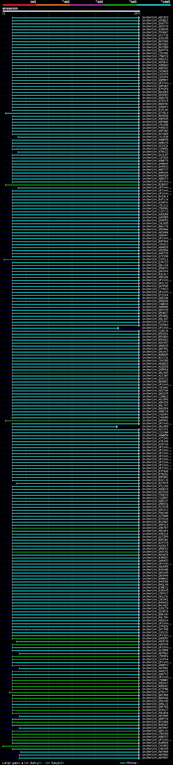This screenshot has height=765, width=173.
Task: Select hit UniRef100_A9U2S2
Action: 155,59
